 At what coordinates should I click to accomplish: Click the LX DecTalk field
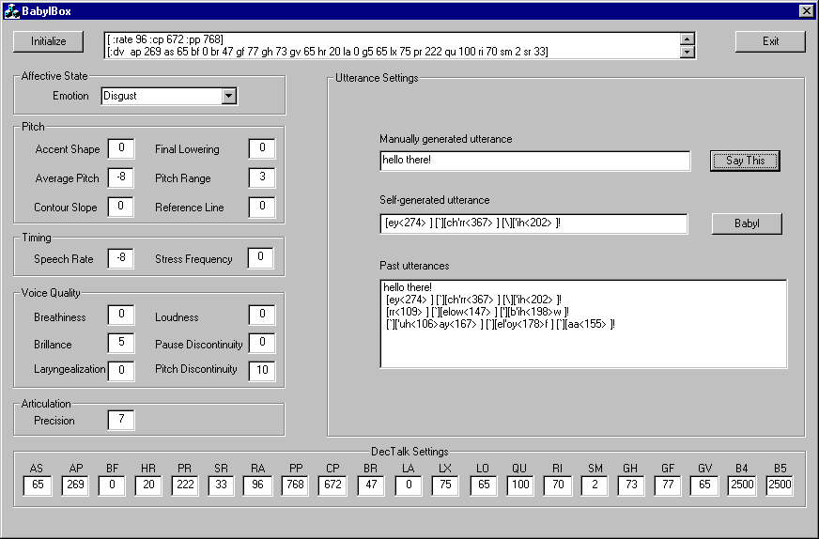coord(445,485)
